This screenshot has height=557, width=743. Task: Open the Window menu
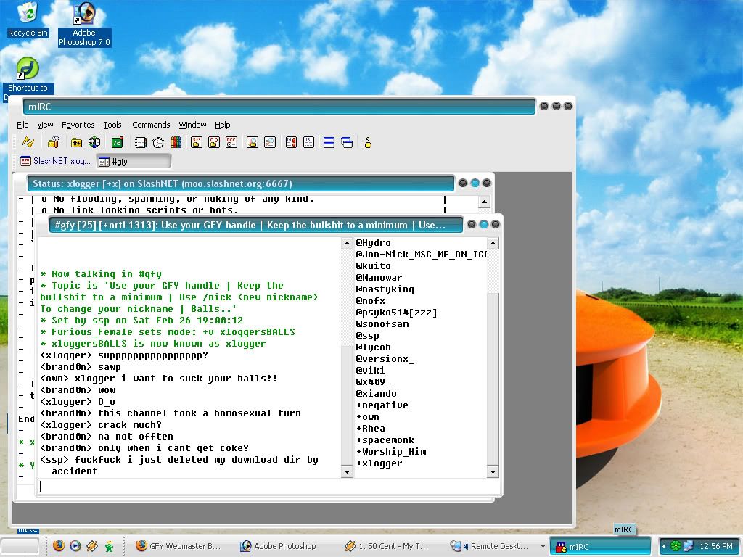tap(192, 125)
